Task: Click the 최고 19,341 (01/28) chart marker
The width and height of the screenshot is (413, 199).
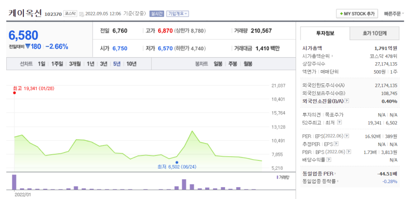Action: [x=14, y=93]
